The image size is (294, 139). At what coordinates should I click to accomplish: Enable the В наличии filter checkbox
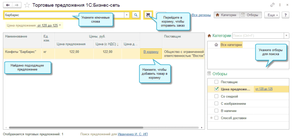(216, 111)
